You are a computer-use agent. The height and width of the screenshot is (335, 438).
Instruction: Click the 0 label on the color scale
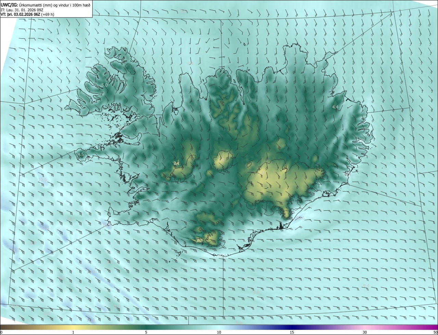[1, 332]
